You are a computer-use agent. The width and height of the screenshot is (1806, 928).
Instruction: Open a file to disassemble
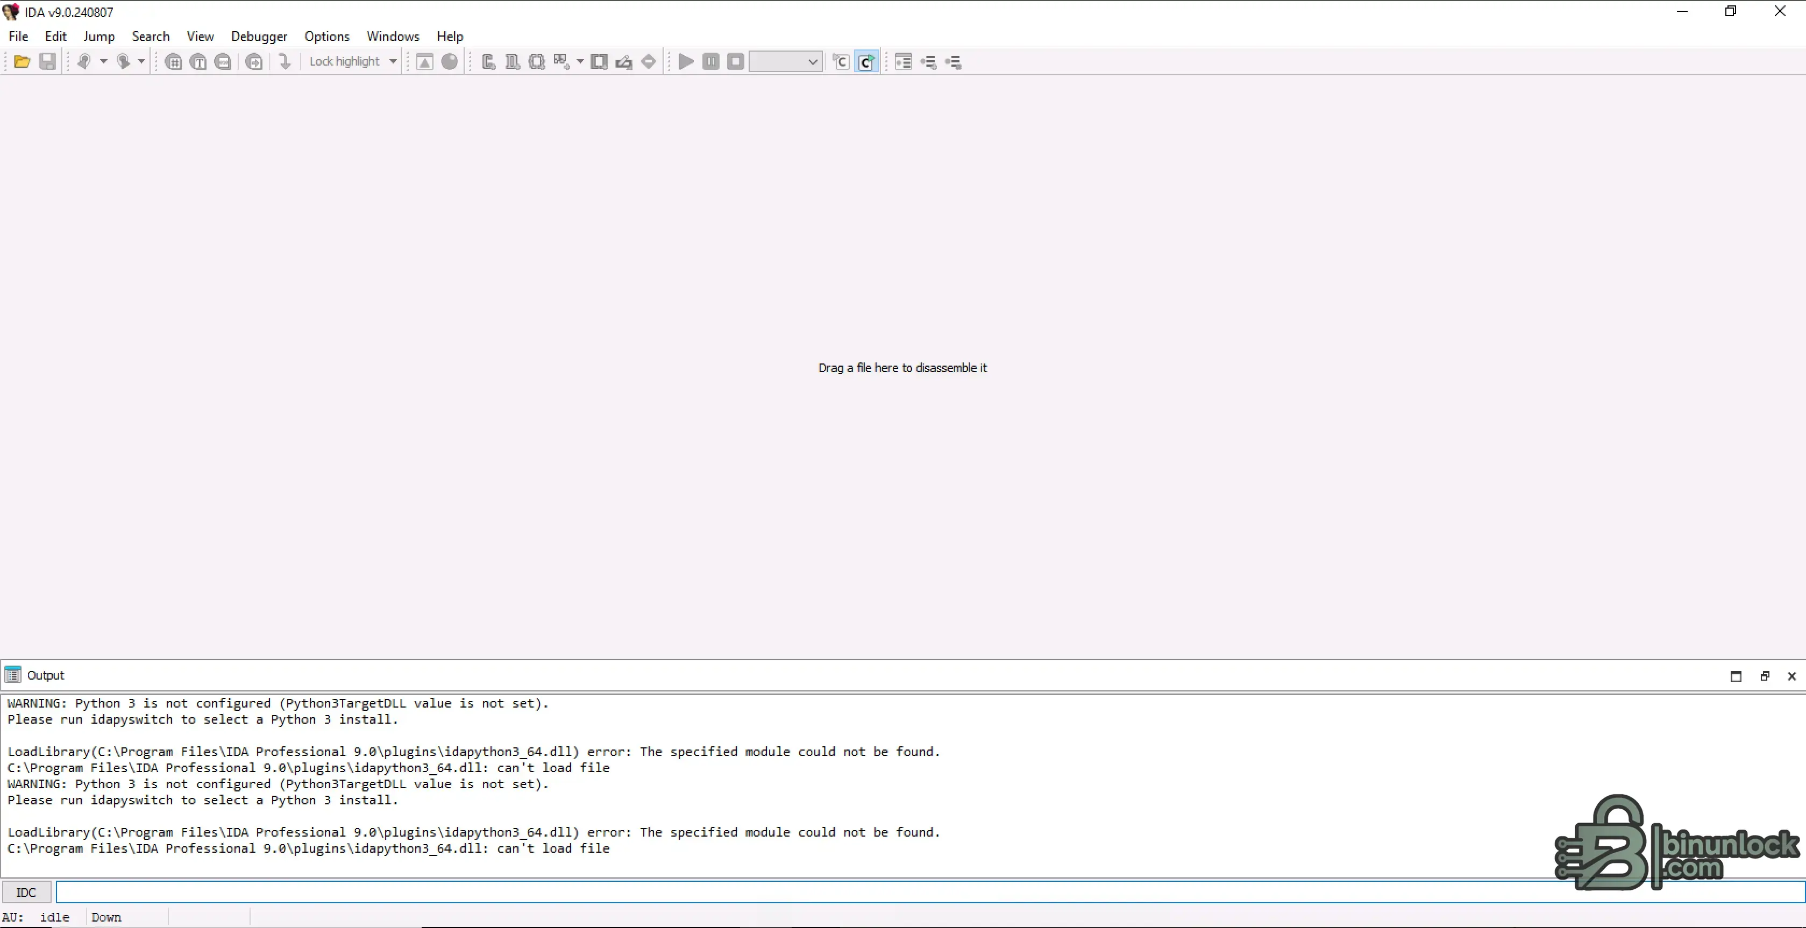tap(21, 62)
